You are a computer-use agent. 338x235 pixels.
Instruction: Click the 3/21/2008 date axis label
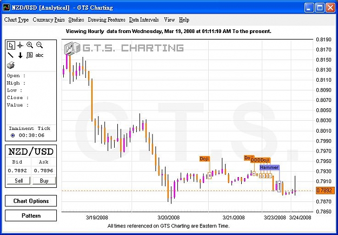click(234, 217)
